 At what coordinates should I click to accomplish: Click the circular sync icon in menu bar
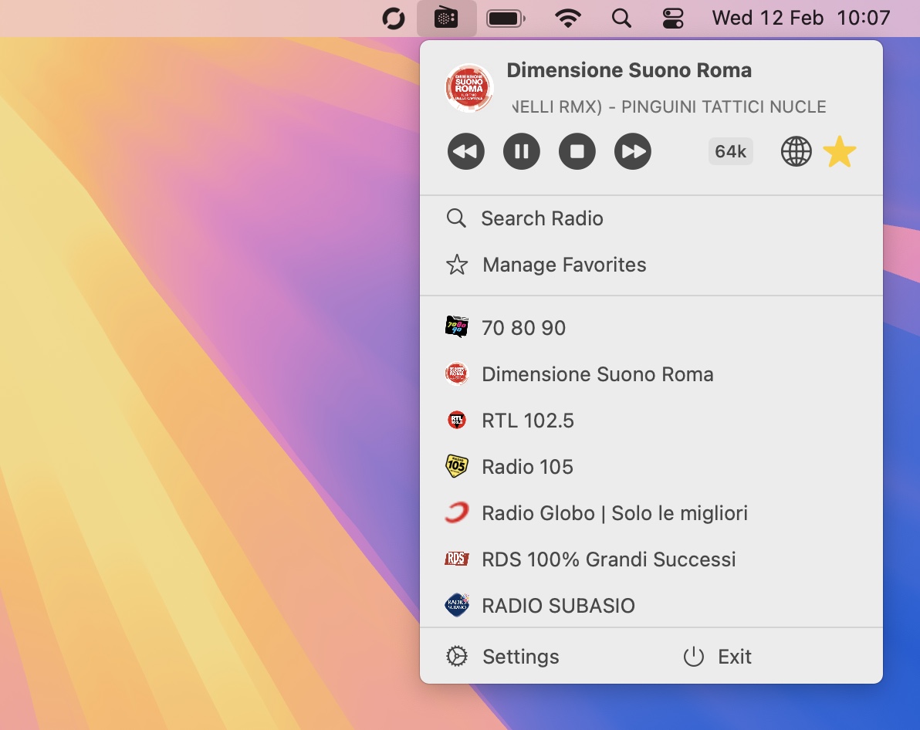[393, 19]
